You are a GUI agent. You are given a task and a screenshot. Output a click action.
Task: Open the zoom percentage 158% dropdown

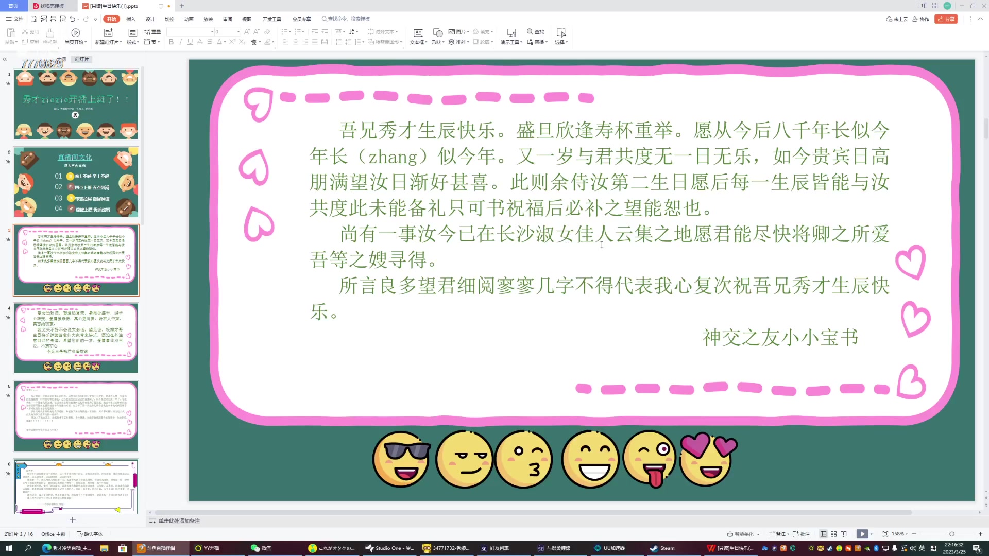pos(900,534)
